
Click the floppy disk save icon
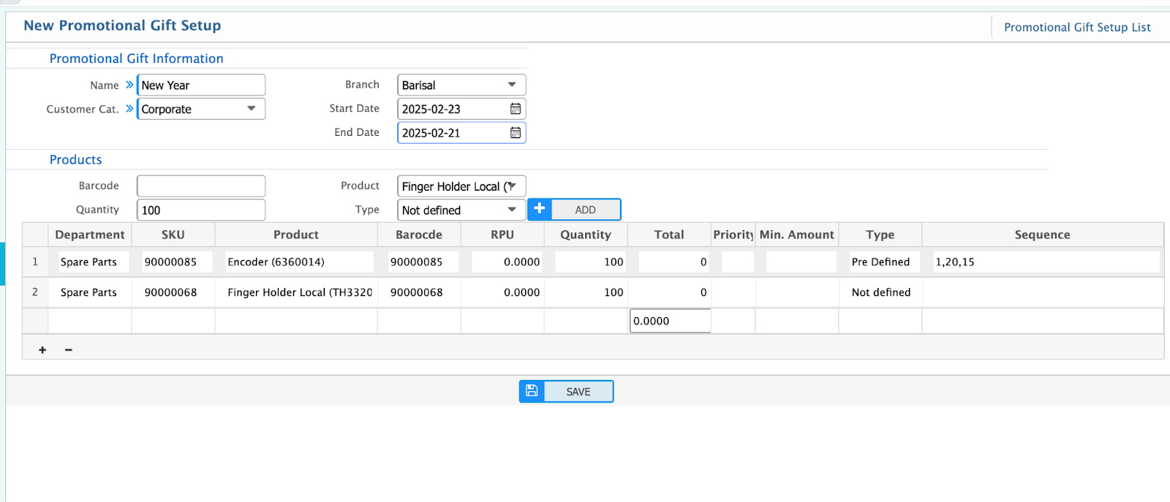click(532, 392)
